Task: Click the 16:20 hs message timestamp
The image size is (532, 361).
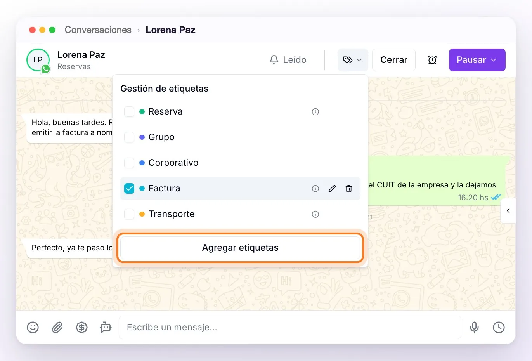Action: [x=473, y=198]
